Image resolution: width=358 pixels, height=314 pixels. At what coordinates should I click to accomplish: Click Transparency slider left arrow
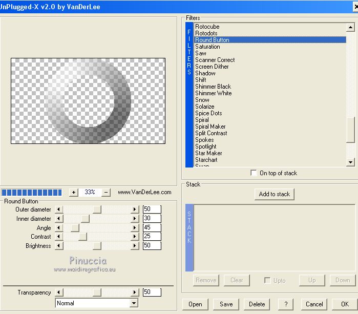click(x=59, y=292)
